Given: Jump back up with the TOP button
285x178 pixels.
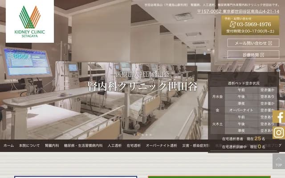Looking at the screenshot, I should tap(279, 162).
